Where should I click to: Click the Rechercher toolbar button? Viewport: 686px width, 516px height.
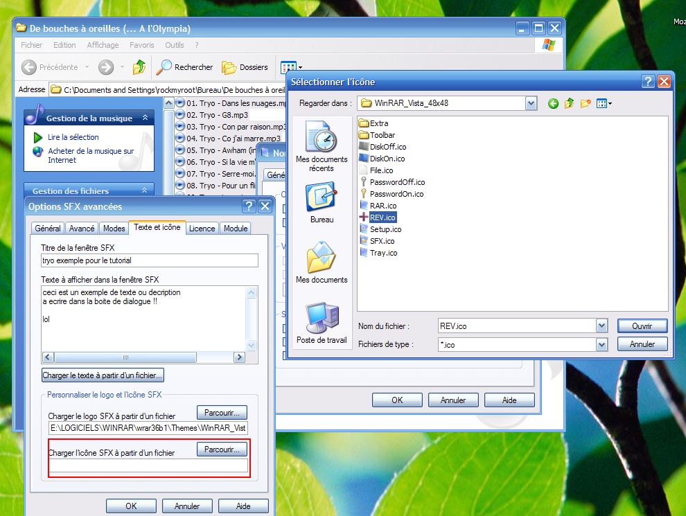(x=184, y=67)
